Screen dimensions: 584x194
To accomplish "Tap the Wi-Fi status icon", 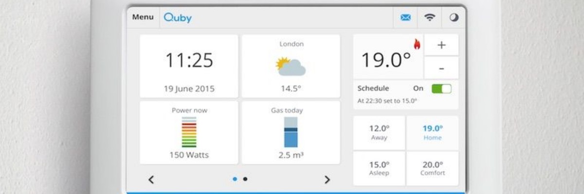I will click(429, 17).
